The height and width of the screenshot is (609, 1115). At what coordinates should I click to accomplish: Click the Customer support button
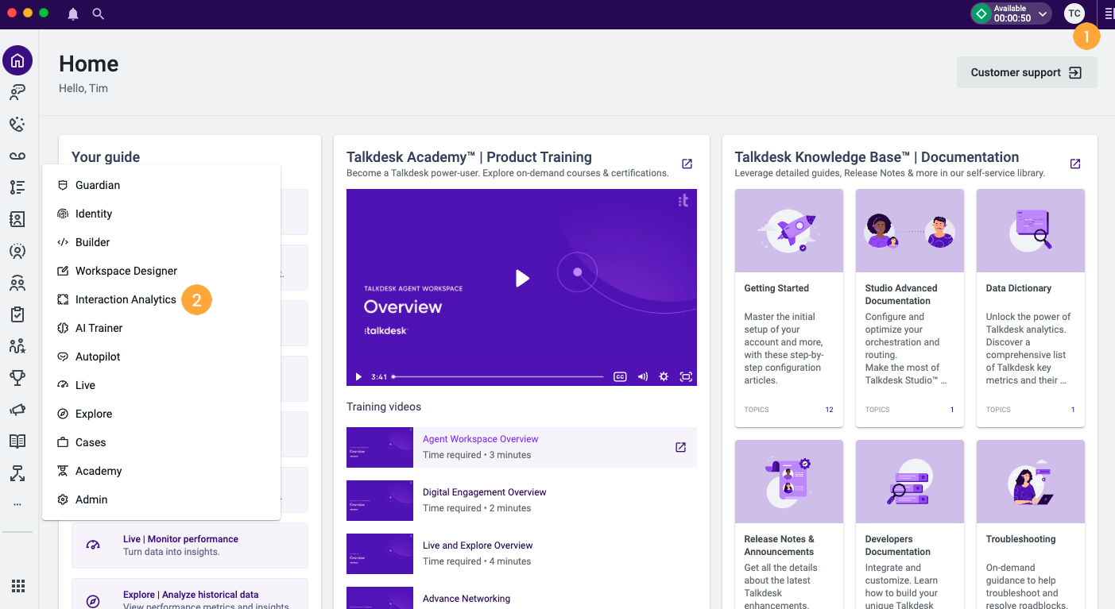1027,72
